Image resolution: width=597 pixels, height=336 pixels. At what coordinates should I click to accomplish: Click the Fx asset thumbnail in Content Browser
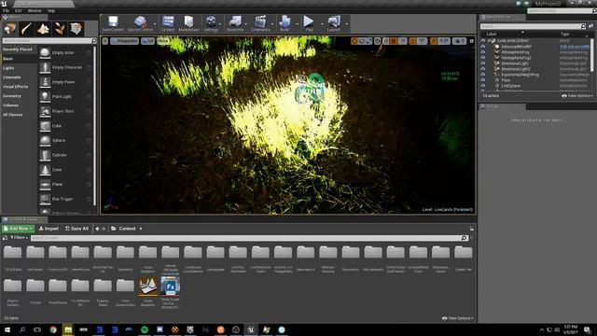(170, 287)
